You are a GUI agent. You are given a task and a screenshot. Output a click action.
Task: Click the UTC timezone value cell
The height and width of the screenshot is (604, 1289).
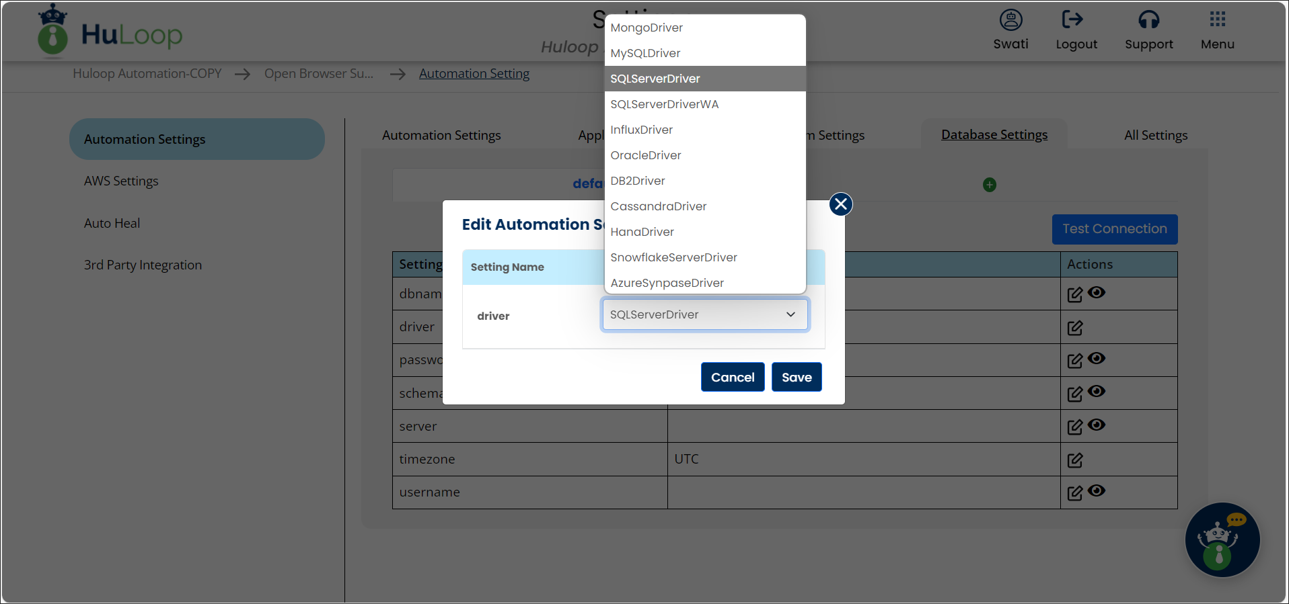pos(864,460)
